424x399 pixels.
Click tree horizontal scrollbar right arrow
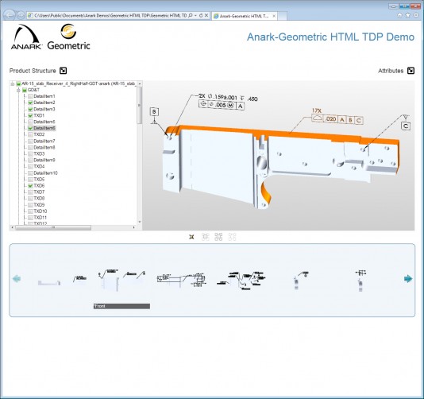click(x=134, y=227)
